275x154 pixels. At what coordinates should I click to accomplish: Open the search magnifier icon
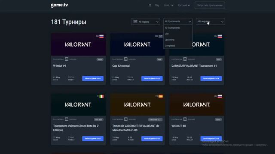coord(150,6)
